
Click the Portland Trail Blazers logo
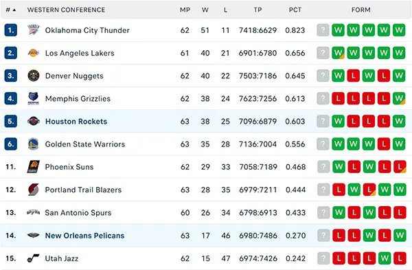tap(34, 190)
